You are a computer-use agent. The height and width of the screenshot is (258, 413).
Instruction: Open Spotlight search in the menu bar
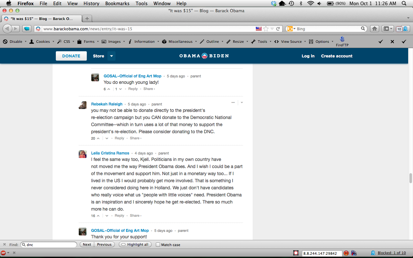tap(404, 3)
